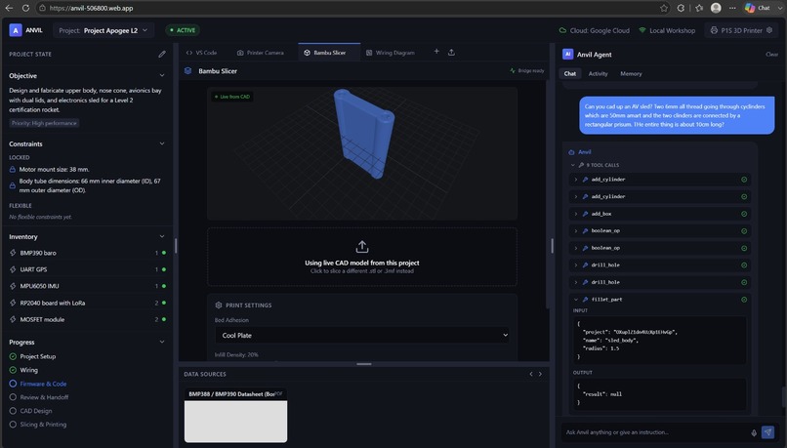This screenshot has width=787, height=448.
Task: Reload the page in browser
Action: [25, 8]
